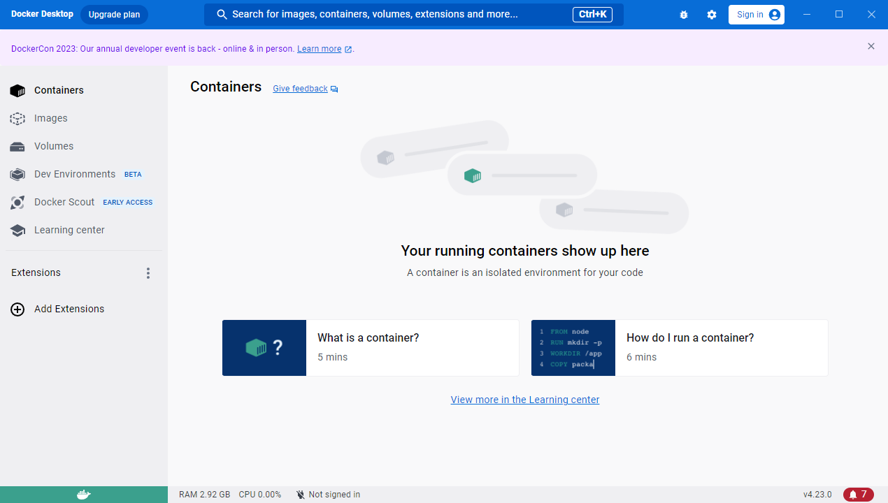Dismiss the DockerCon 2023 banner

[x=871, y=46]
